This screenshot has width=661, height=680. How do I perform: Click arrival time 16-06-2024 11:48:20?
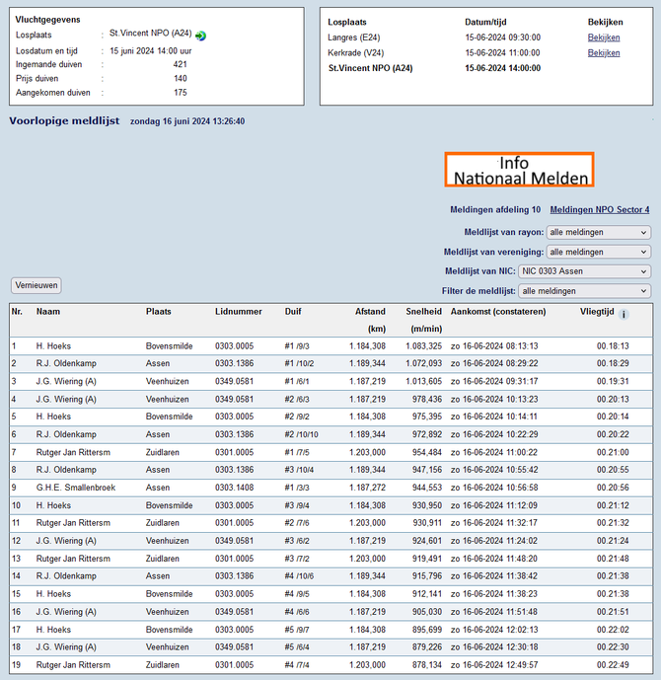[494, 559]
